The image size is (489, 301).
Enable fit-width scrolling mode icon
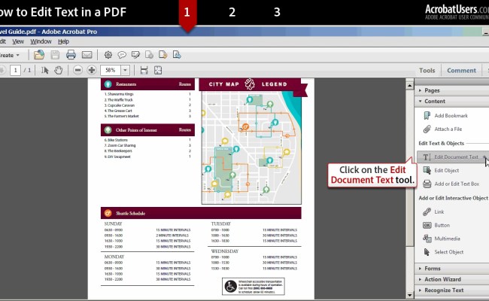click(144, 70)
